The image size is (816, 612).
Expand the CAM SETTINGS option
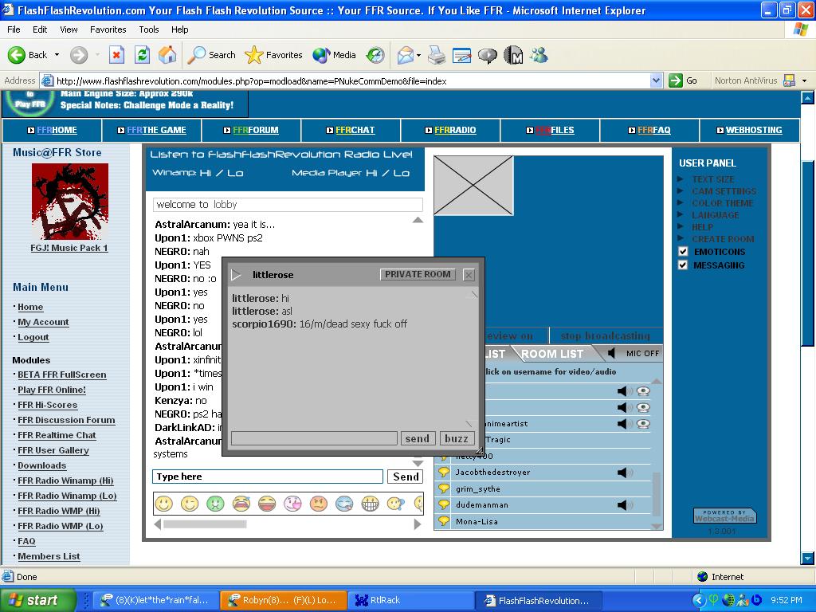(724, 191)
